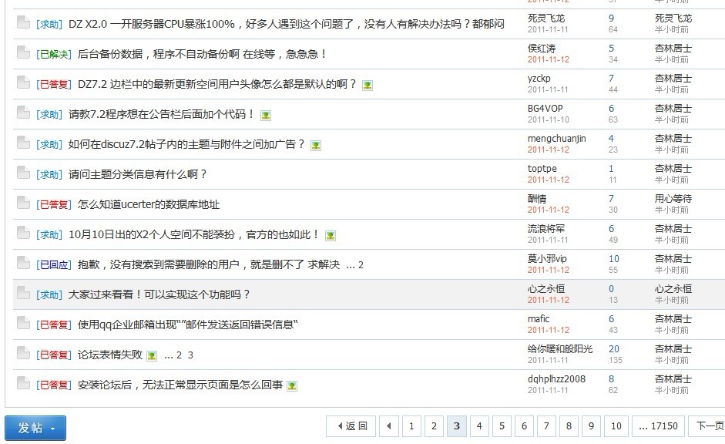Click the thread icon beside '请教7.2程序想在公告栏后面加个代码'
The width and height of the screenshot is (725, 444).
pyautogui.click(x=23, y=113)
